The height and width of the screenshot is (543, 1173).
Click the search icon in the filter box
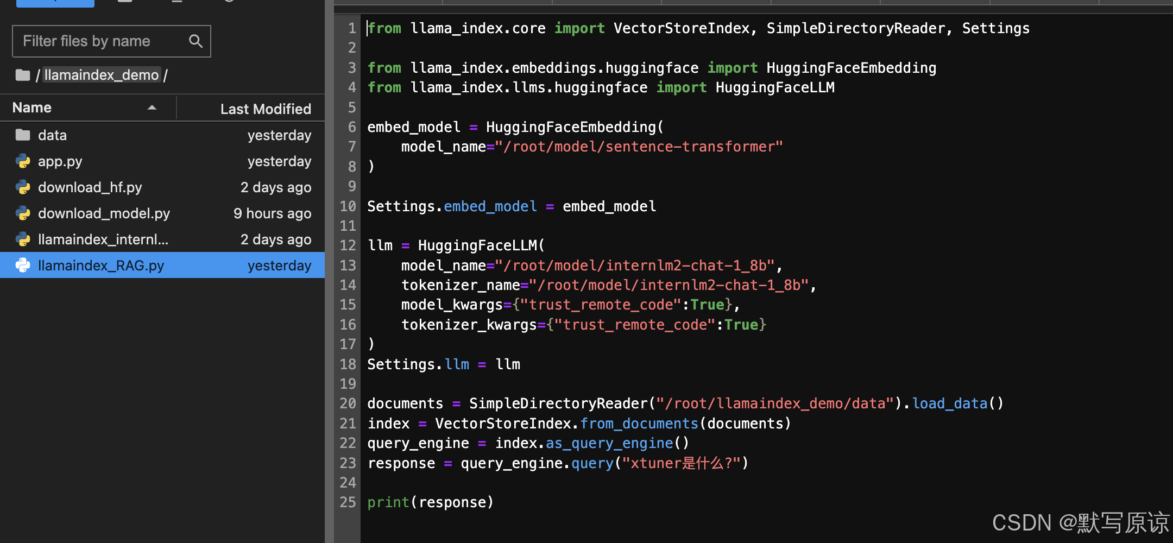(x=195, y=41)
